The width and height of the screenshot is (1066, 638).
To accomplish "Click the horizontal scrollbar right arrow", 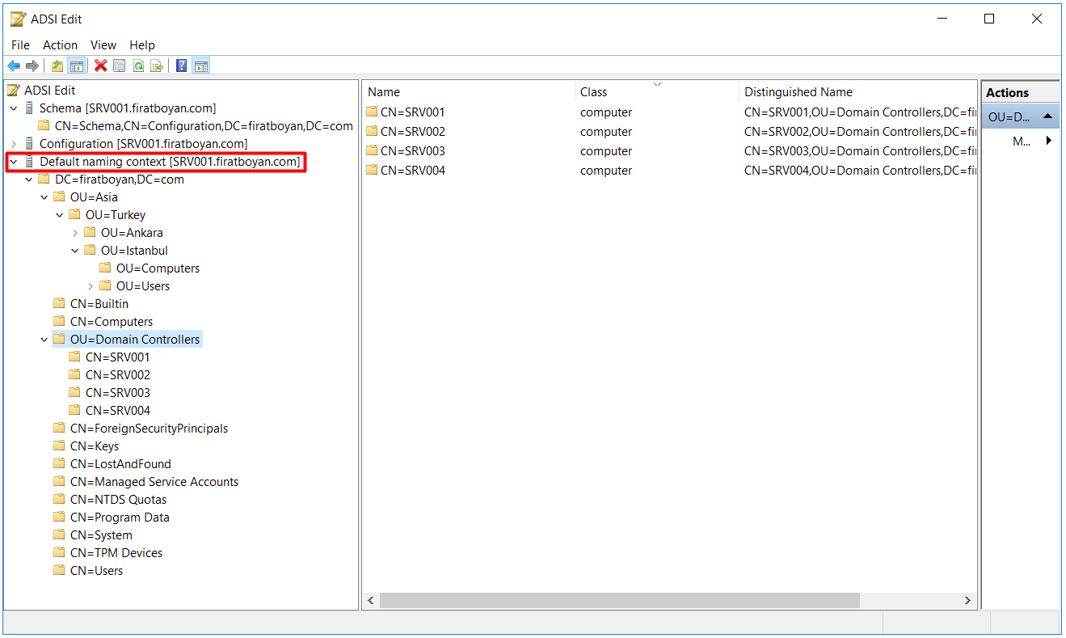I will pyautogui.click(x=968, y=601).
